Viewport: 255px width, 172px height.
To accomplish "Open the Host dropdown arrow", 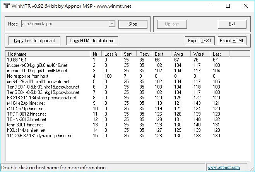I will [112, 24].
